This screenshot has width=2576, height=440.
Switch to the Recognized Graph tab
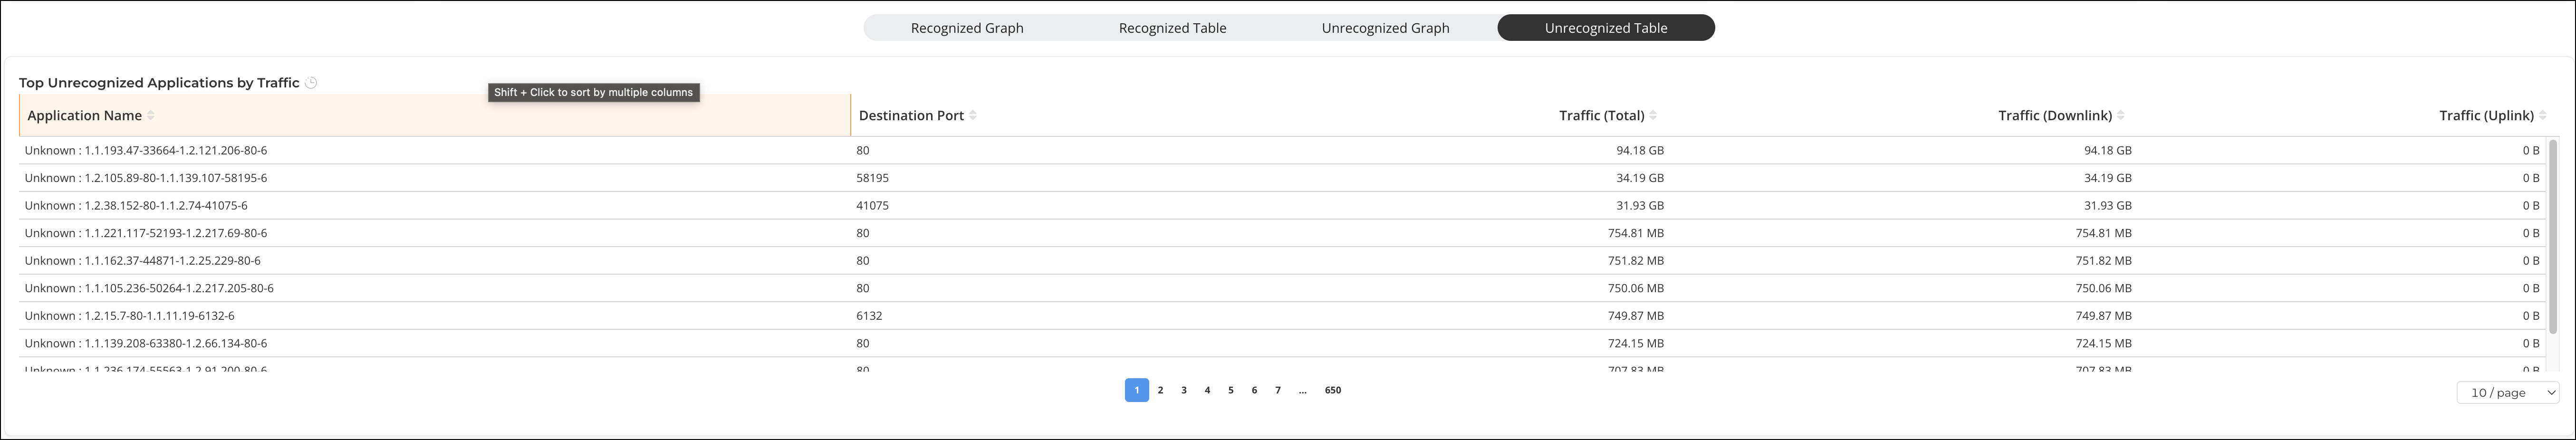pyautogui.click(x=967, y=28)
